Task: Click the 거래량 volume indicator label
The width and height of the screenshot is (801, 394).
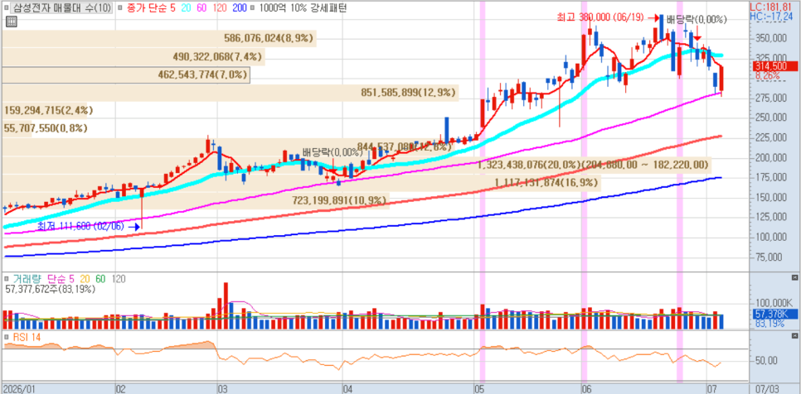Action: pos(27,279)
